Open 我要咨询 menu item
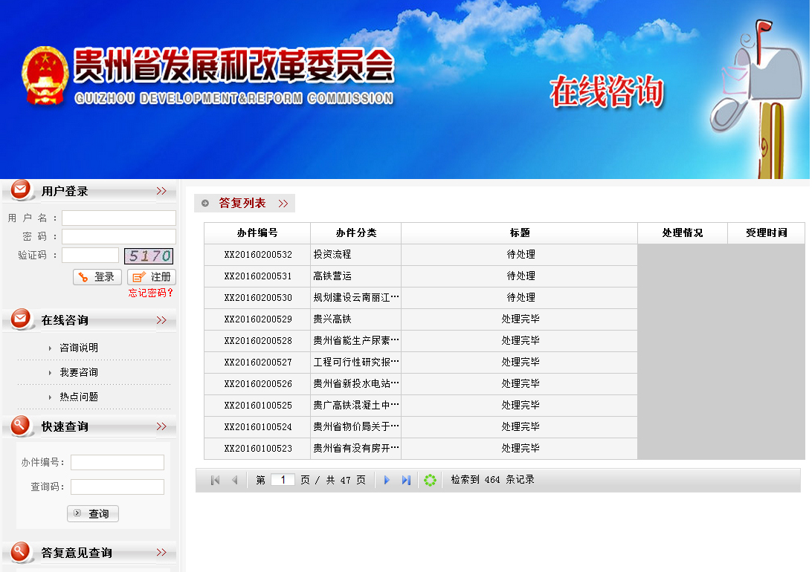 pos(79,372)
